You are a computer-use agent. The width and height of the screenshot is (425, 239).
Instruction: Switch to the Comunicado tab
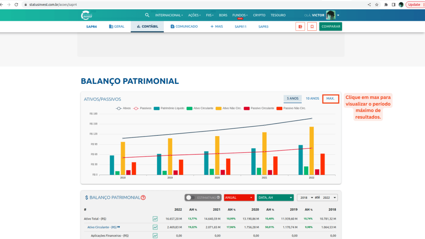click(184, 27)
